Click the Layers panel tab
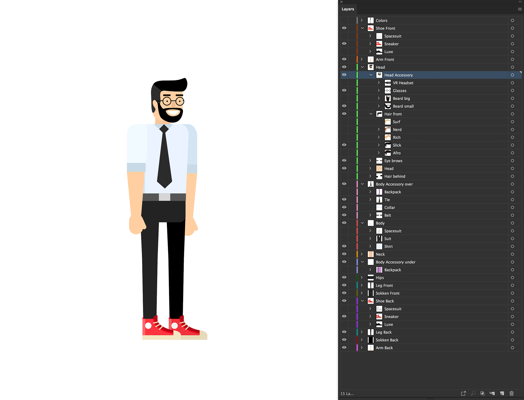524x400 pixels. [x=348, y=9]
